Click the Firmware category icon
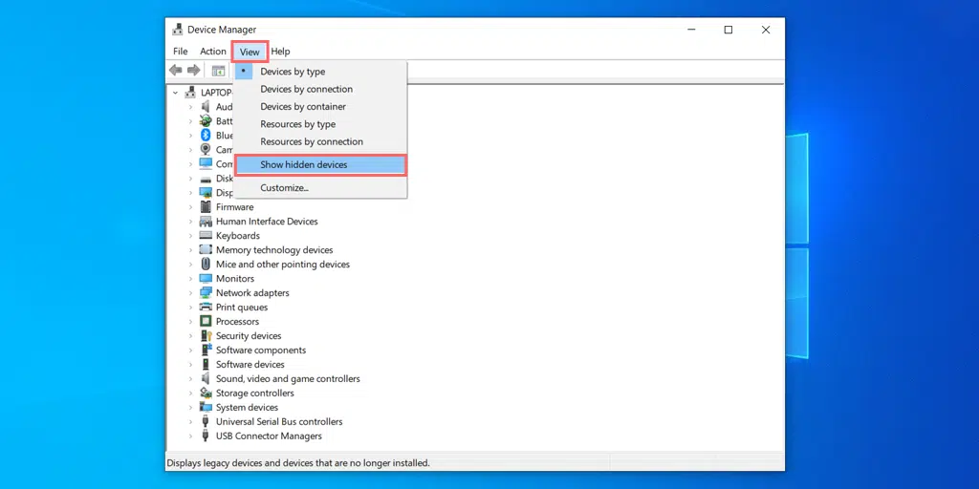The width and height of the screenshot is (979, 489). [206, 206]
